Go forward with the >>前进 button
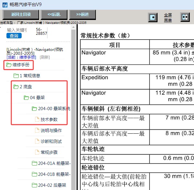The height and width of the screenshot is (190, 194). 83,14
